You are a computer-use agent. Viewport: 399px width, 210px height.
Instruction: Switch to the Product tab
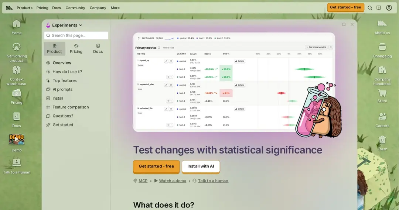click(54, 49)
